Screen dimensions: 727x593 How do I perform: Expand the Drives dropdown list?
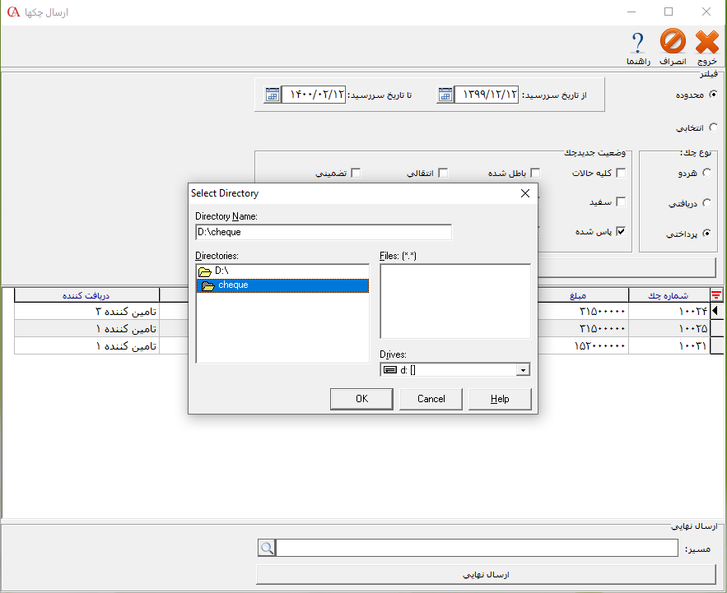(x=522, y=370)
